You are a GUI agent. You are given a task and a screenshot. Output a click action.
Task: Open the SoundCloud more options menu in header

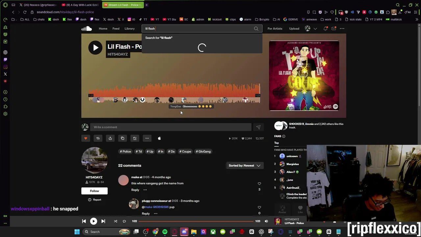342,29
